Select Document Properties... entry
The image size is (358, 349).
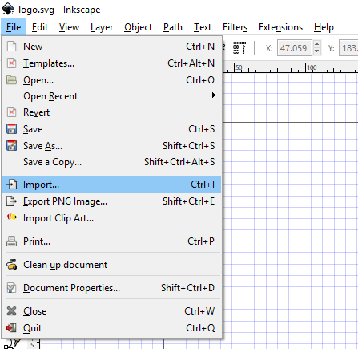(111, 288)
